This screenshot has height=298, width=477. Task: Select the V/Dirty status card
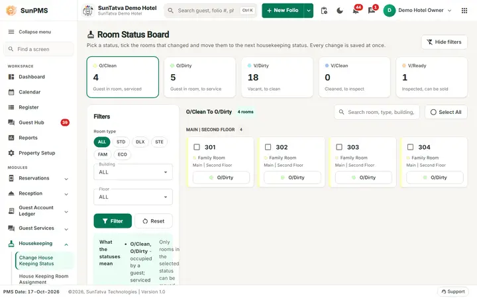[x=277, y=77]
